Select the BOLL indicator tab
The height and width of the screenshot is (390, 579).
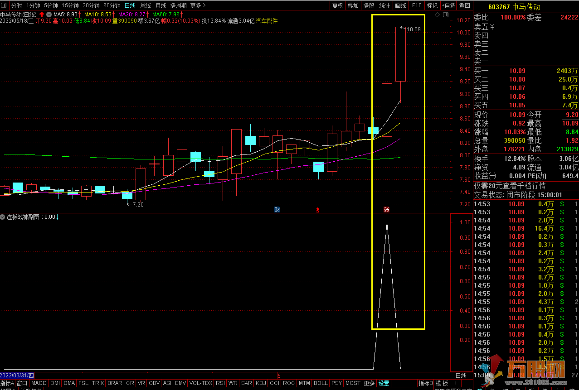[x=321, y=383]
